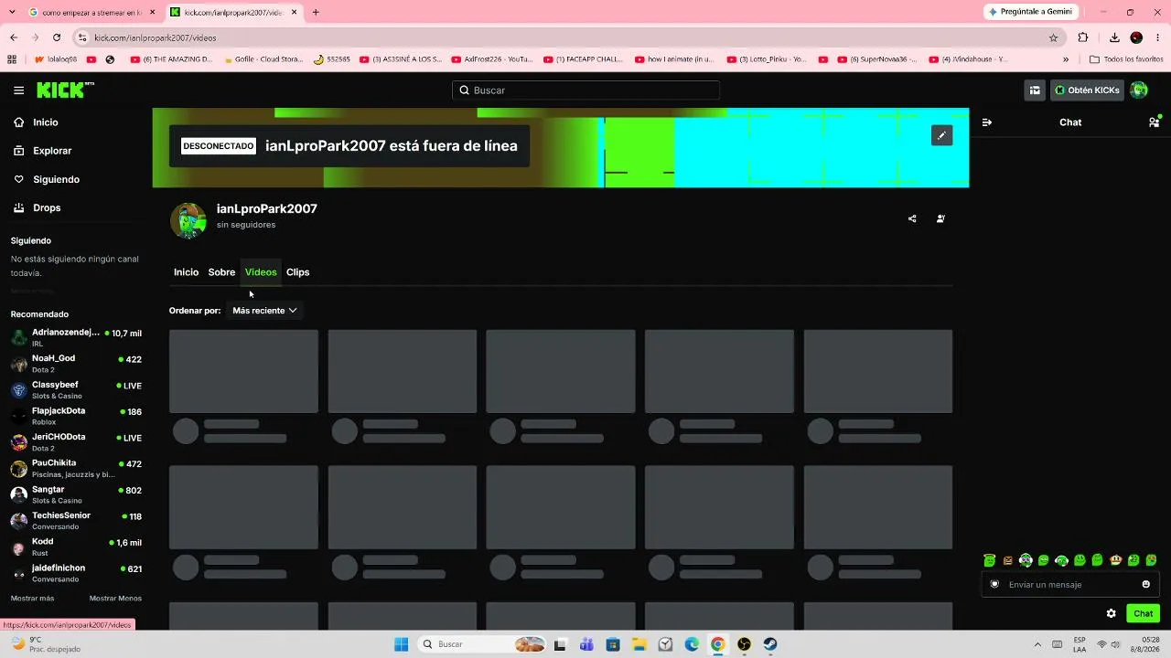Click Mostrar Menos under recommended channels
The width and height of the screenshot is (1171, 658).
pyautogui.click(x=115, y=599)
